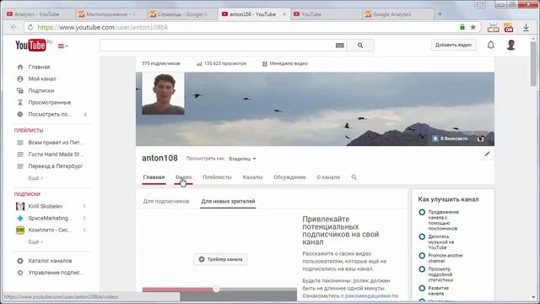Open the YouTube logo home link

pos(30,45)
